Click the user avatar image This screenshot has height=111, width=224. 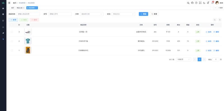pyautogui.click(x=217, y=3)
